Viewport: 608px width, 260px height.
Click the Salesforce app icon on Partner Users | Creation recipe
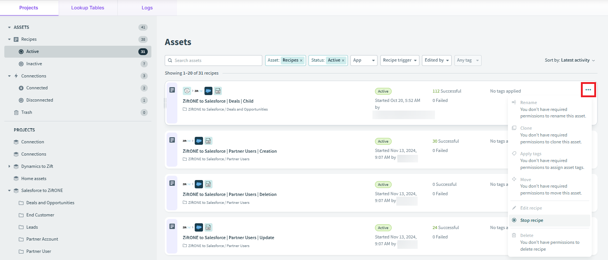199,141
